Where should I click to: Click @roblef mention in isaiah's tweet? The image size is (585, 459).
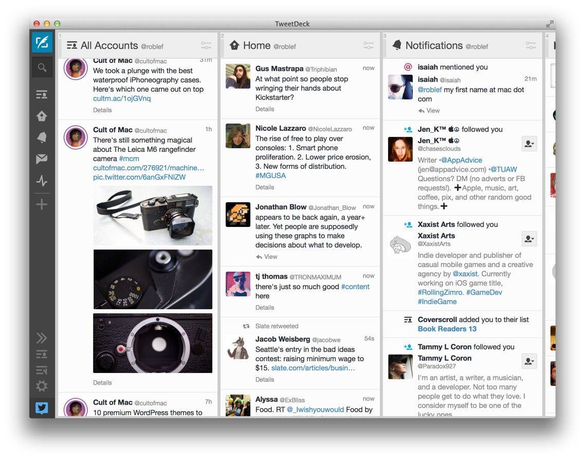tap(430, 90)
